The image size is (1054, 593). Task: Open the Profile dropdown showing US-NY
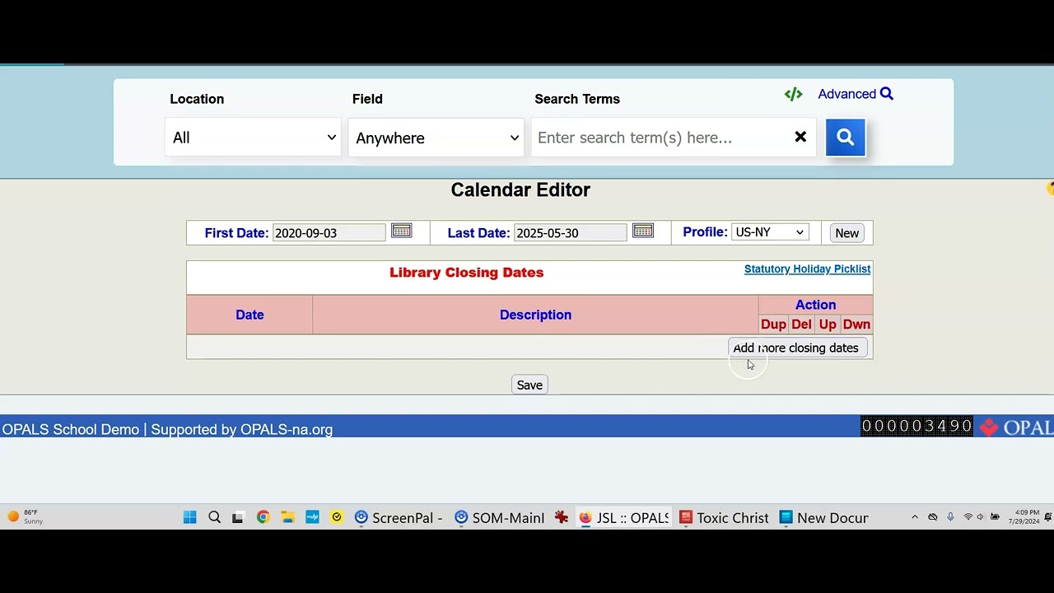(770, 232)
